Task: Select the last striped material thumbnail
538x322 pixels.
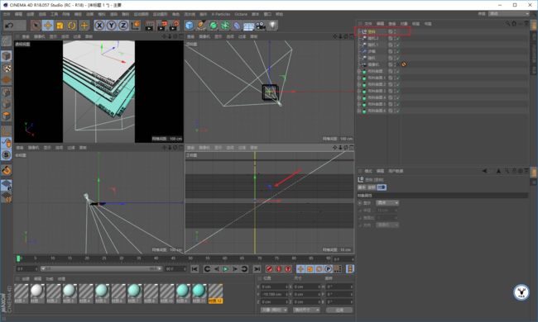Action: pos(215,294)
